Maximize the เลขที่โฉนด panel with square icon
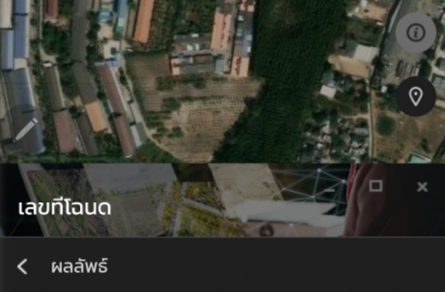This screenshot has height=292, width=445. 376,187
